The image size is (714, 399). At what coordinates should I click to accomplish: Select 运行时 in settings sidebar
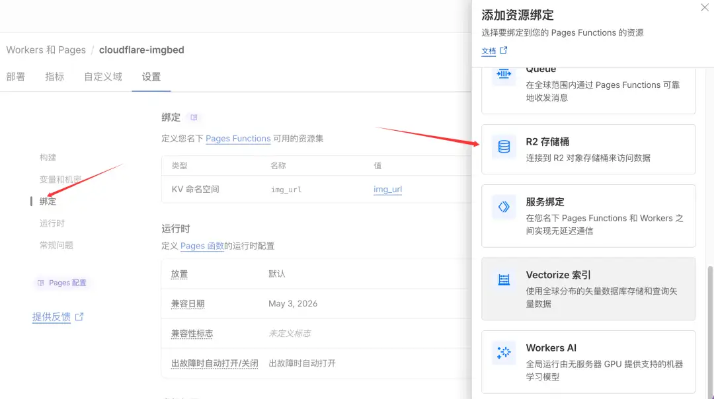point(52,223)
